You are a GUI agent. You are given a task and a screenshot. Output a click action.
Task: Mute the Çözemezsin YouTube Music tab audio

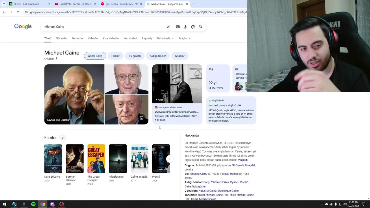tap(136, 4)
